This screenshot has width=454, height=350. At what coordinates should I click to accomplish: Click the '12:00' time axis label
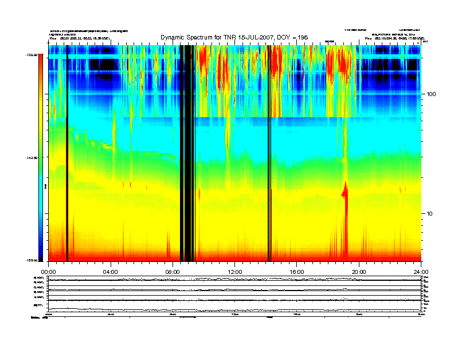tap(235, 272)
